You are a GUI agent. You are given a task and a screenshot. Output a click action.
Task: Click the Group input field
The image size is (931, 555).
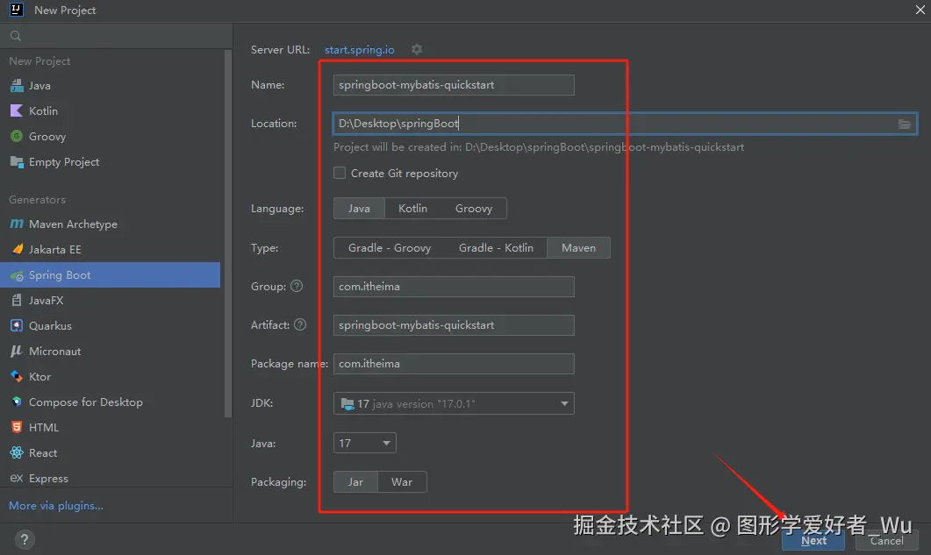tap(454, 286)
